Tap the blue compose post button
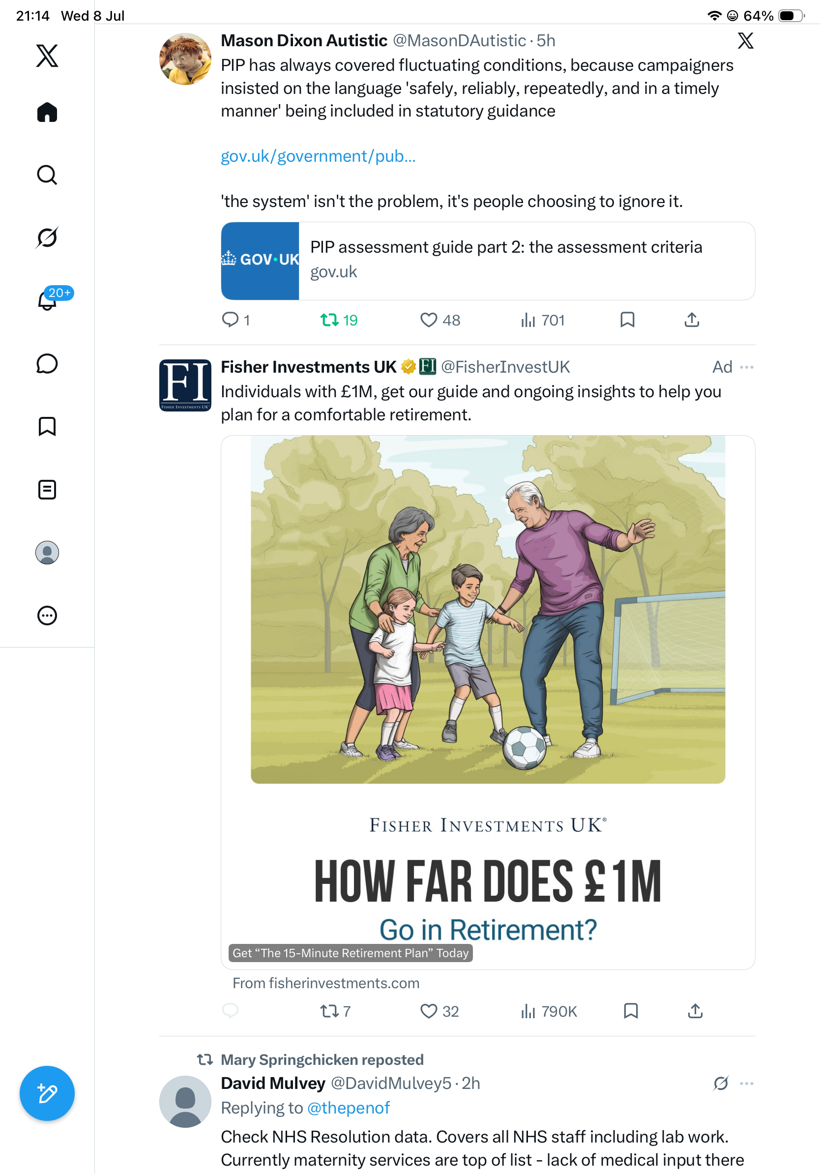 tap(47, 1093)
